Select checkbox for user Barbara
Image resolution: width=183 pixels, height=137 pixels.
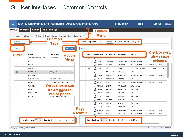pos(83,96)
